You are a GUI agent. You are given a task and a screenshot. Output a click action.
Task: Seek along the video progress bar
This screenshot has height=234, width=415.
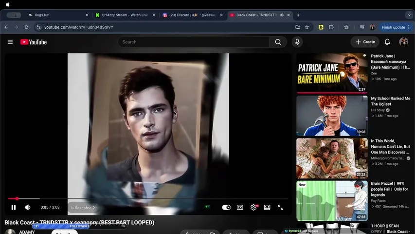pos(148,198)
